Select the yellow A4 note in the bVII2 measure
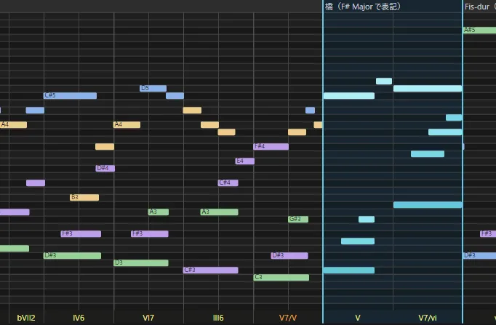This screenshot has height=325, width=496. (x=13, y=124)
